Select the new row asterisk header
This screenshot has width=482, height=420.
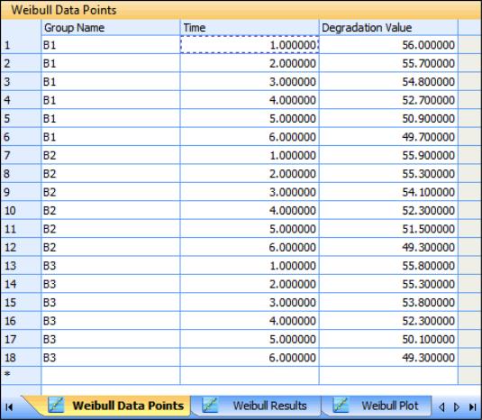(21, 376)
